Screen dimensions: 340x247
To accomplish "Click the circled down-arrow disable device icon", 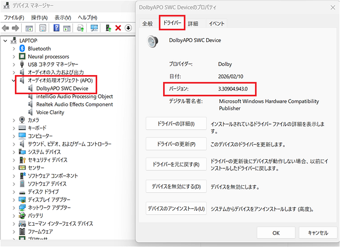I will point(129,28).
